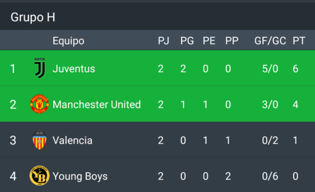Click the Manchester United crest
Screen dimensions: 315x192
(39, 104)
